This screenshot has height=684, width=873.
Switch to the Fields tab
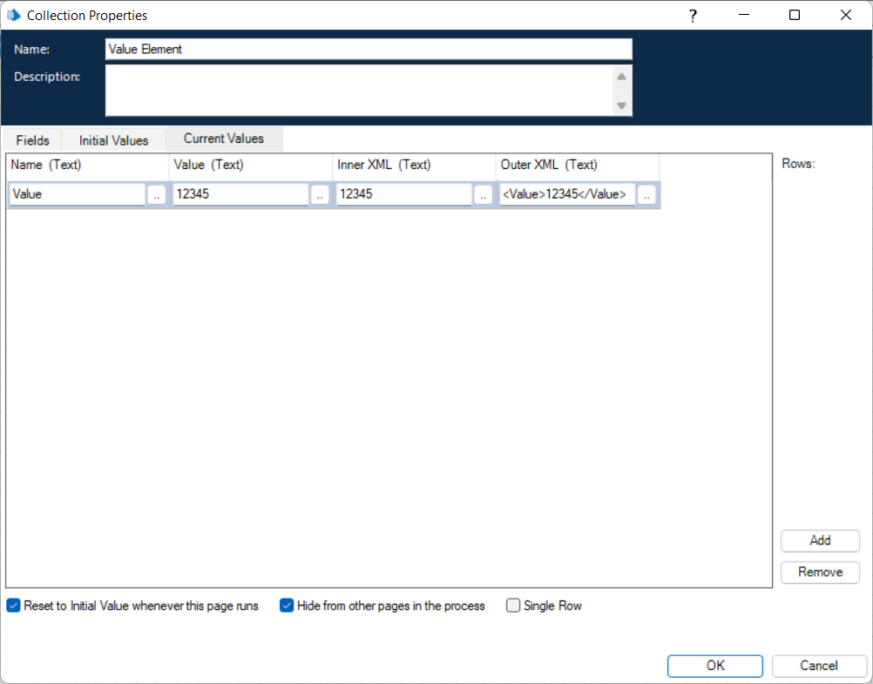[x=31, y=139]
